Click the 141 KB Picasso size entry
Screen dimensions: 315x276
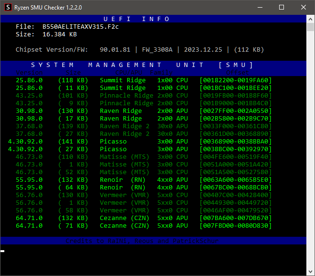pos(73,141)
